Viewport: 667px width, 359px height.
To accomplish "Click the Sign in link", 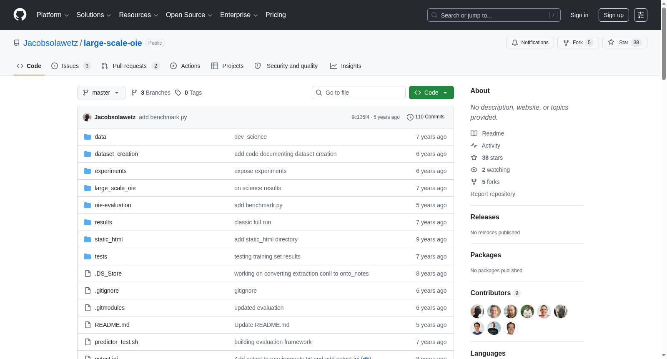I will point(579,15).
